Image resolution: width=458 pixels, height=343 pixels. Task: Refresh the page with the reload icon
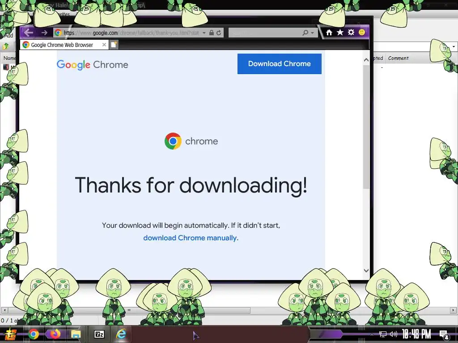tap(219, 33)
